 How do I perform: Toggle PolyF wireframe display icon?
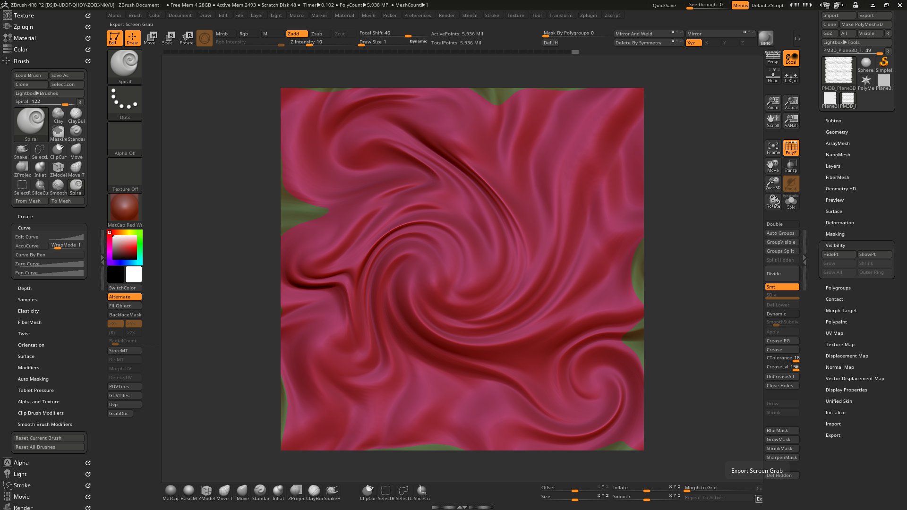point(791,147)
